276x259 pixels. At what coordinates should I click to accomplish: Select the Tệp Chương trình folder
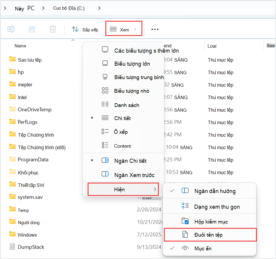(32, 135)
